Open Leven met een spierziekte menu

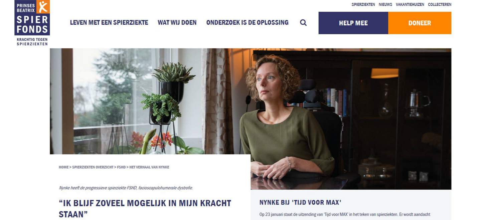pos(109,23)
